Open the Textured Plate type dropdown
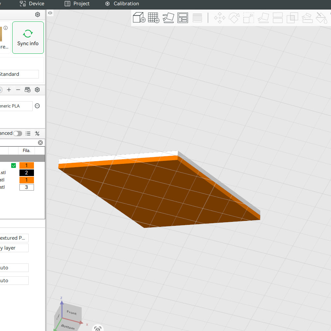Viewport: 331px width, 331px height. pos(14,238)
